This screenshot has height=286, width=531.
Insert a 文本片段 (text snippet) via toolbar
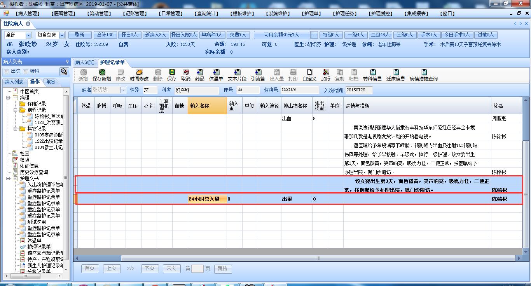[237, 72]
